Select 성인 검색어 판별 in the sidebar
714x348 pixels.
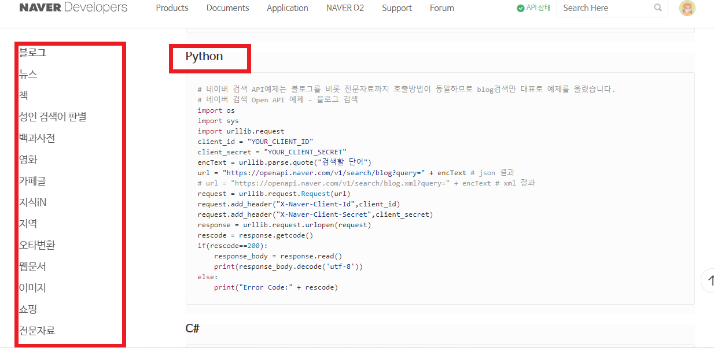coord(53,117)
